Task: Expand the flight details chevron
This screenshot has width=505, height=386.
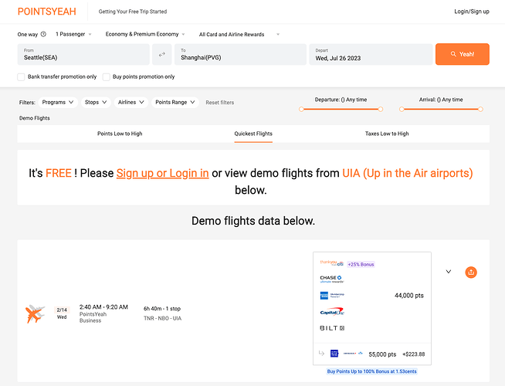Action: point(449,272)
